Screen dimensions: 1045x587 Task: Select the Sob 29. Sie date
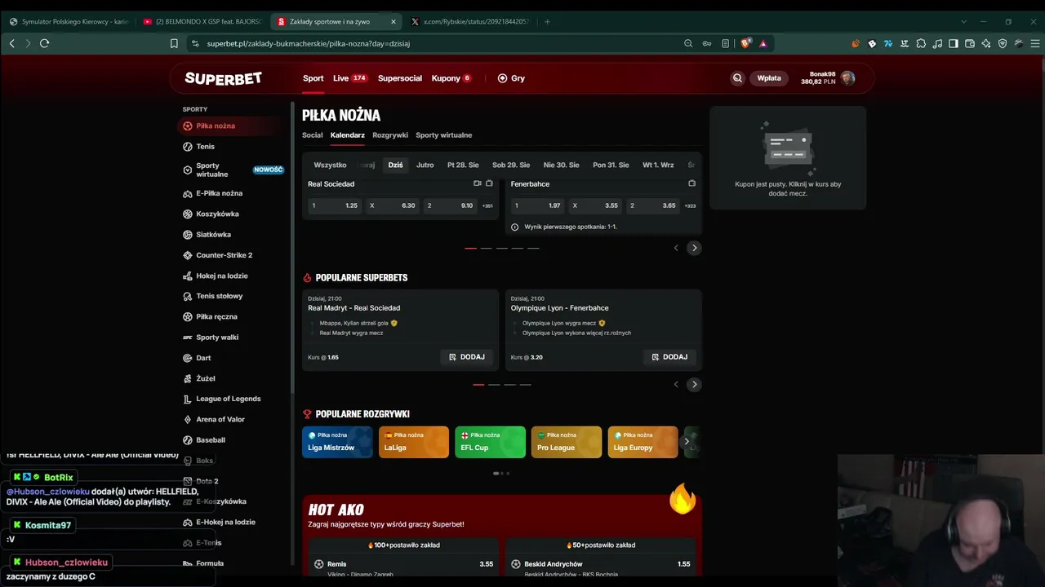(x=511, y=165)
